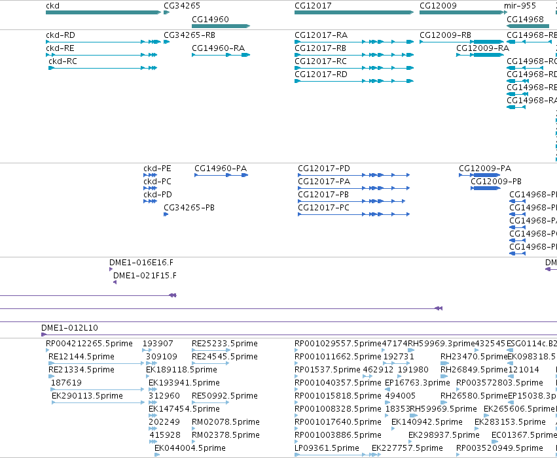Click transcript CG12017-RD label
The height and width of the screenshot is (458, 557).
click(x=321, y=74)
